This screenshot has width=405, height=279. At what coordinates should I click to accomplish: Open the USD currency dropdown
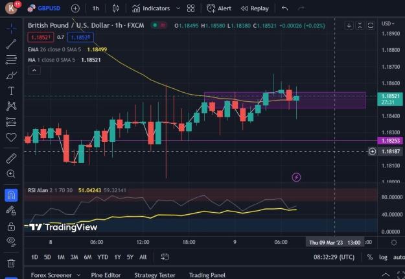click(388, 23)
